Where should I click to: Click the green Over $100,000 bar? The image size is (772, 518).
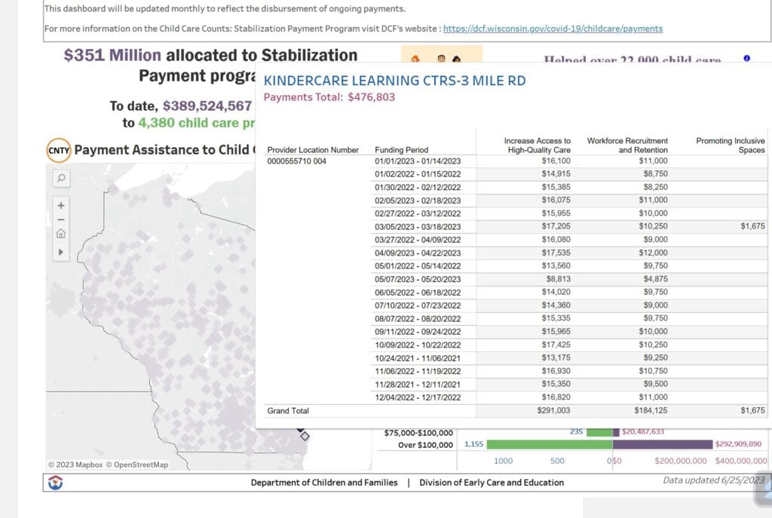[550, 444]
